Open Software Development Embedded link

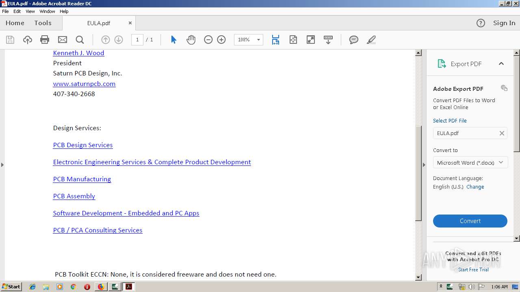click(126, 213)
